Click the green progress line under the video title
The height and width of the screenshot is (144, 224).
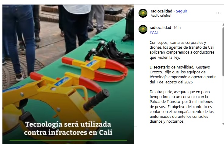[x=68, y=140]
